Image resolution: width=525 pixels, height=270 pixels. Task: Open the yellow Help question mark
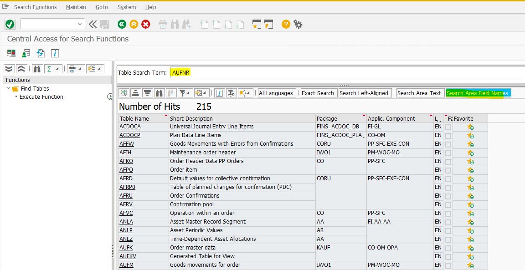[286, 24]
